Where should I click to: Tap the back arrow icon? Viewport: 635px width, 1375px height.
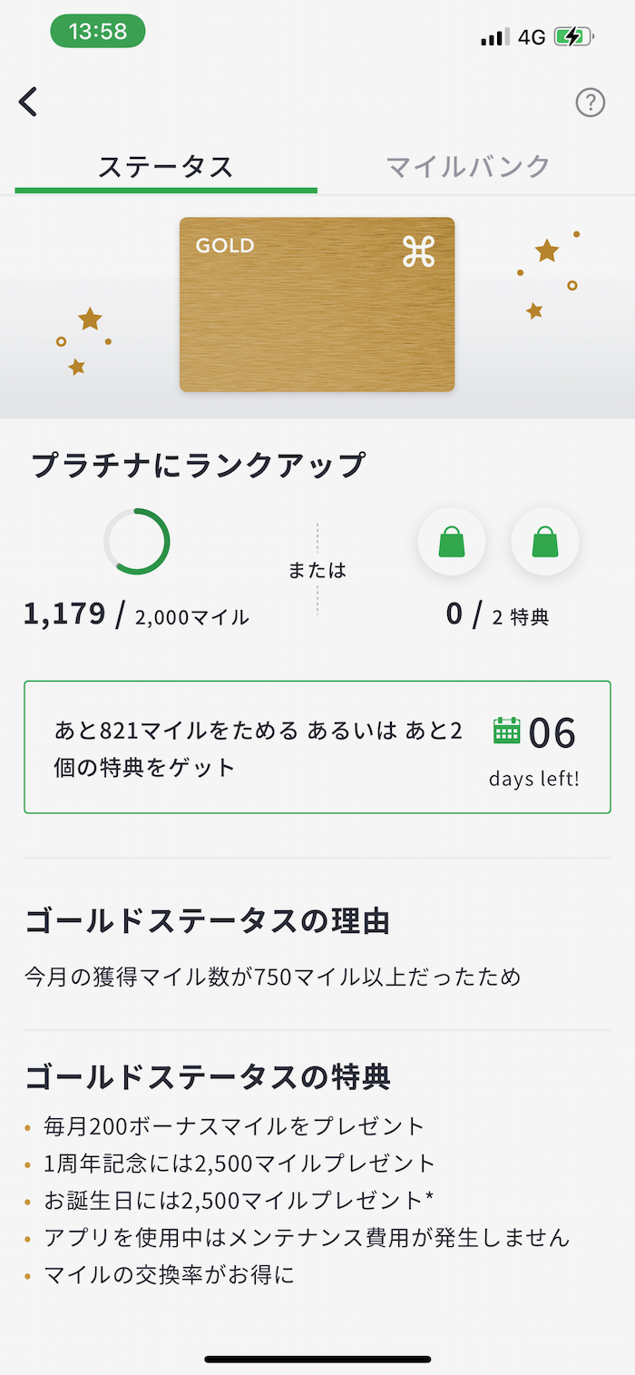coord(29,102)
